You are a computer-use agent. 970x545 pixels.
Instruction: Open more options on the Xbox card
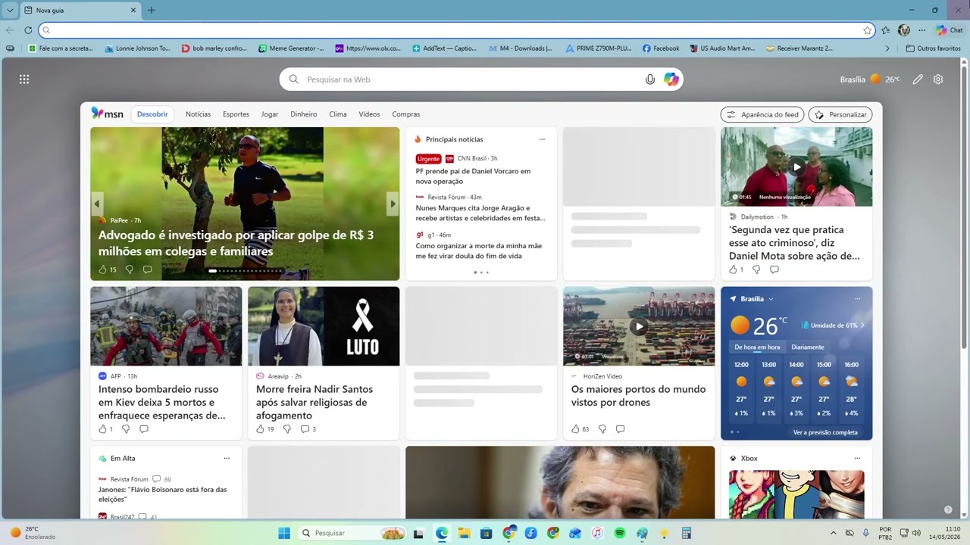857,459
